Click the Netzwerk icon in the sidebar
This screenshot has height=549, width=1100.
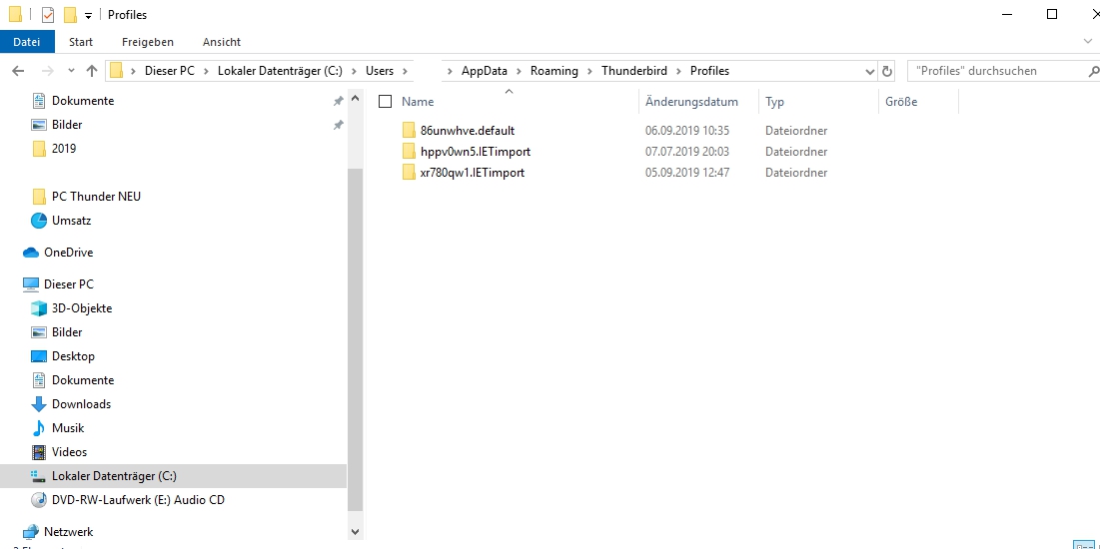click(x=30, y=531)
